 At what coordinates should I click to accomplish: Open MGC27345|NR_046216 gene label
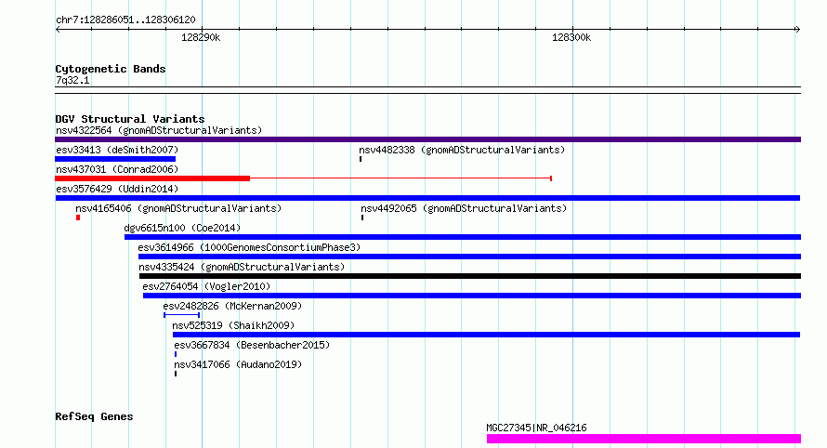[x=536, y=428]
